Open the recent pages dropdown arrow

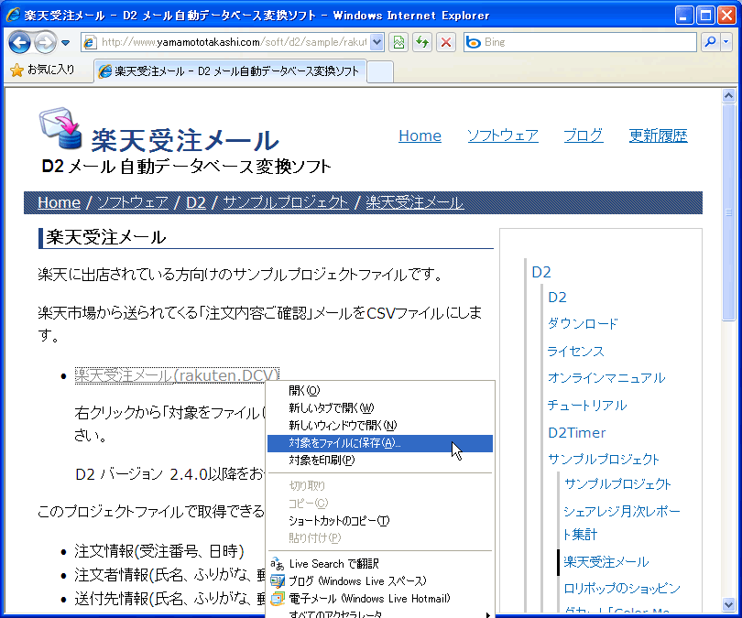coord(66,43)
